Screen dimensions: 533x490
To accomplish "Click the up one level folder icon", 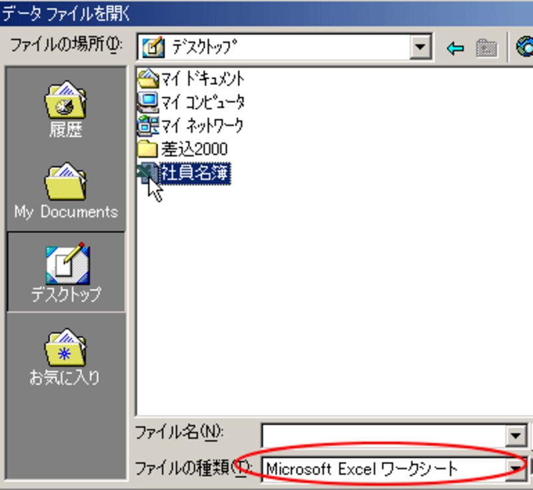I will tap(486, 48).
